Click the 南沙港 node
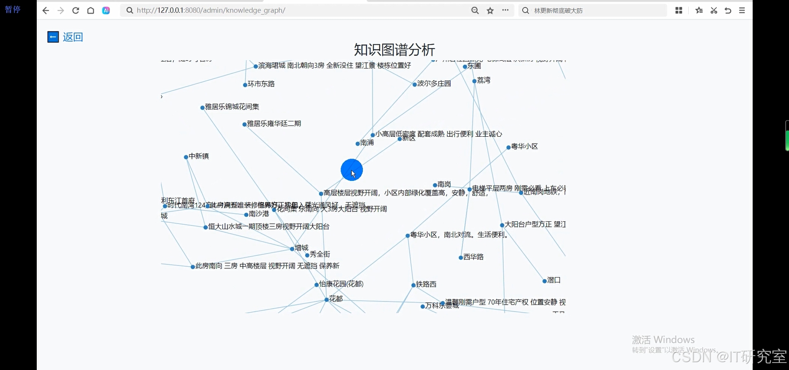 coord(246,215)
